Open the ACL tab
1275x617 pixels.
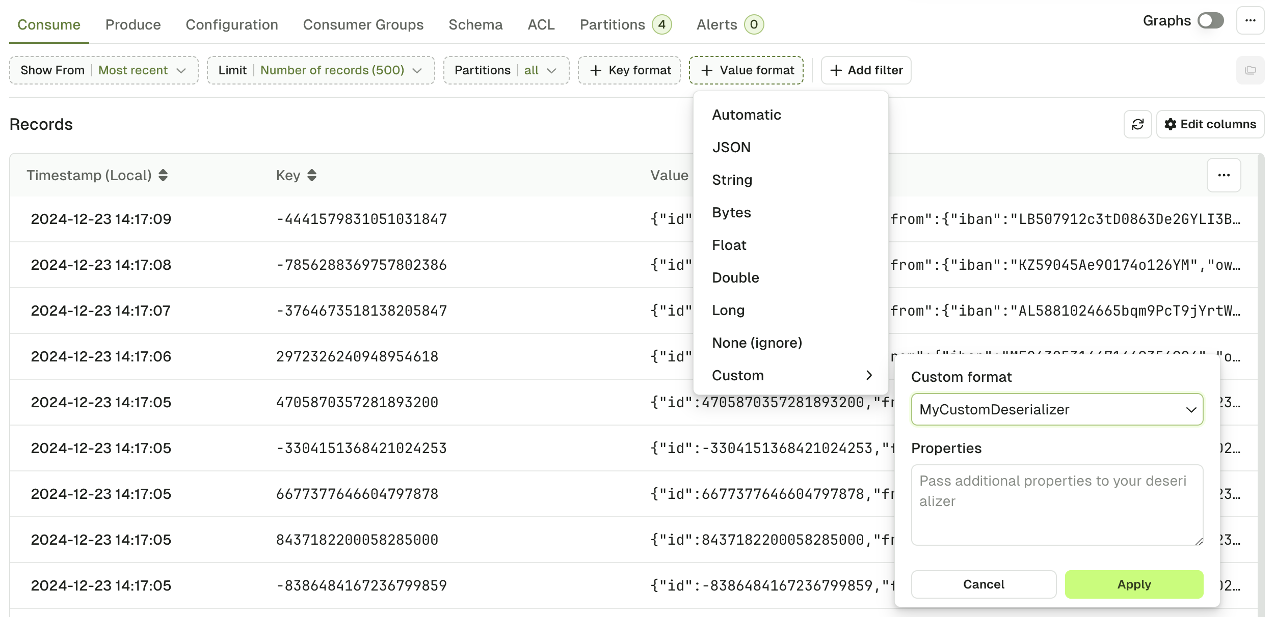click(x=541, y=24)
